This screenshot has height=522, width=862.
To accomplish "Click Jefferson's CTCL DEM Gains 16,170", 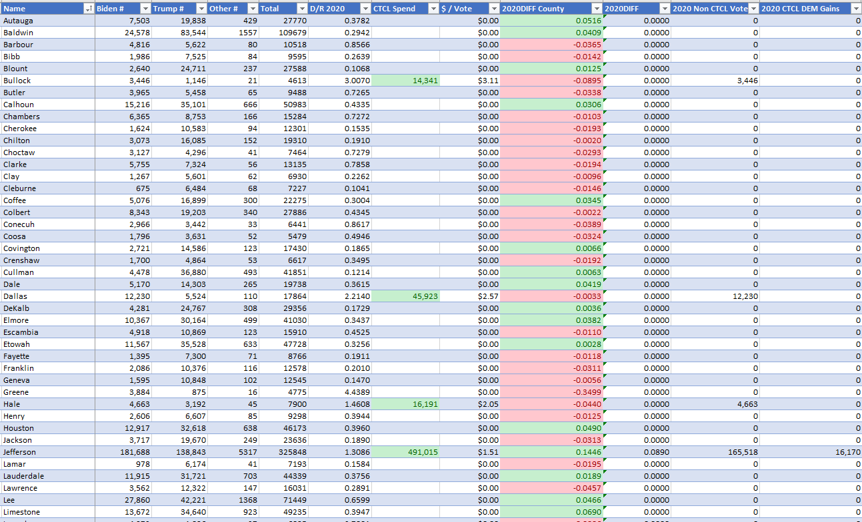I will click(811, 452).
